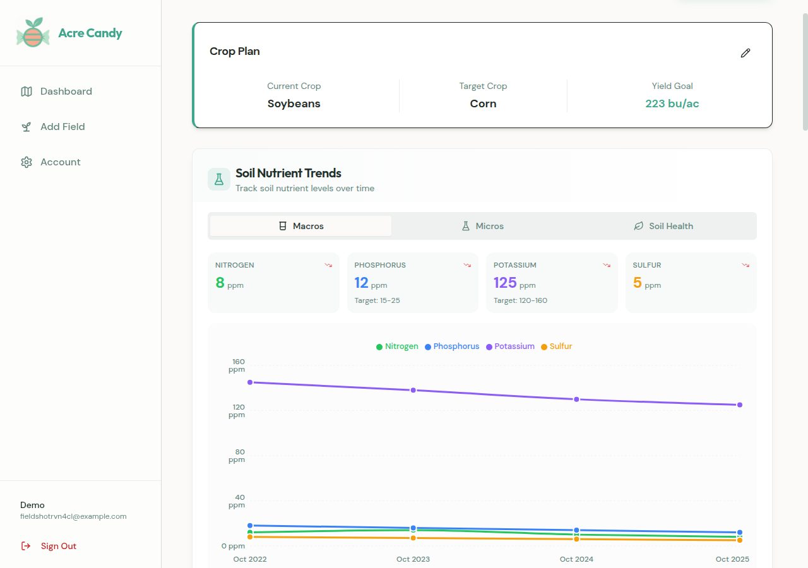Toggle the Sulfur series in the chart legend
Image resolution: width=808 pixels, height=568 pixels.
[x=557, y=346]
